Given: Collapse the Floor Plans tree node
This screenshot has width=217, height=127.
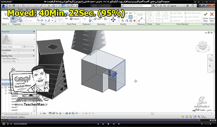Looking at the screenshot, I should pyautogui.click(x=6, y=93).
